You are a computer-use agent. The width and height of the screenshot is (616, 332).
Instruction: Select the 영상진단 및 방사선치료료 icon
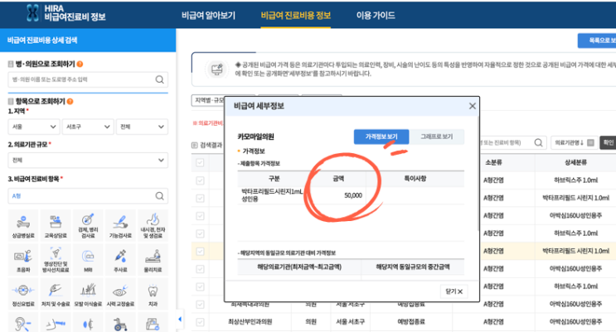[56, 259]
